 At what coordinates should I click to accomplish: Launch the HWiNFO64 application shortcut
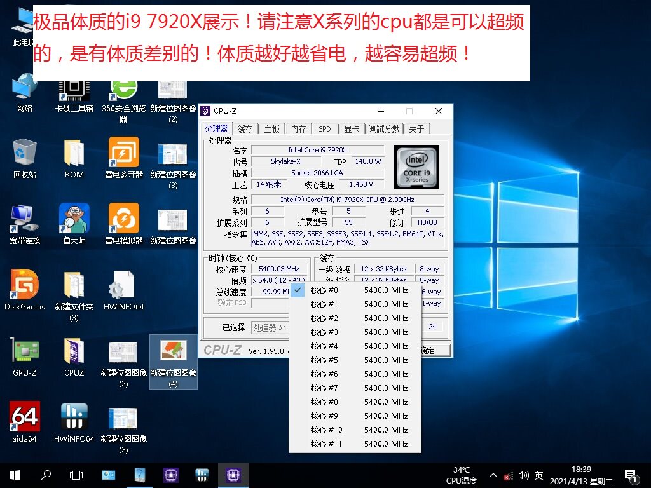tap(74, 423)
